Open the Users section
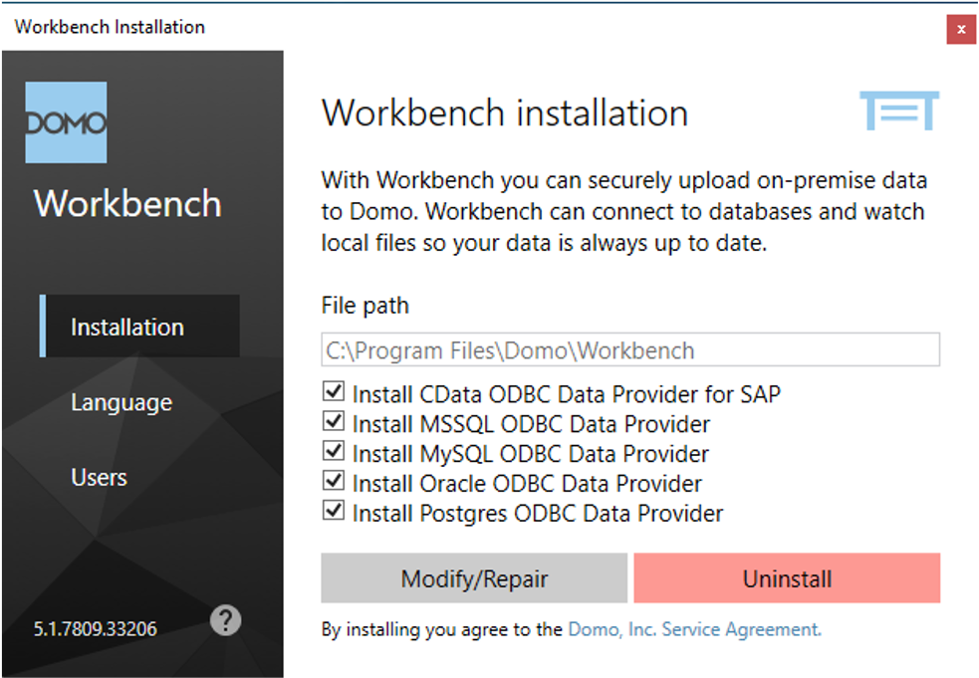The height and width of the screenshot is (678, 979). click(99, 477)
